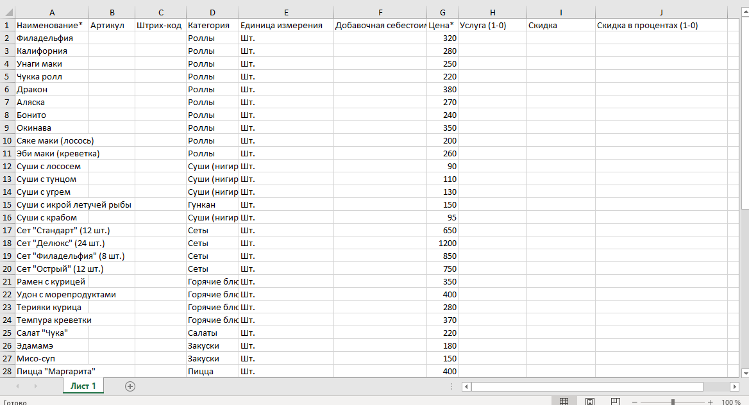
Task: Select the price cell showing 1200
Action: tap(442, 243)
